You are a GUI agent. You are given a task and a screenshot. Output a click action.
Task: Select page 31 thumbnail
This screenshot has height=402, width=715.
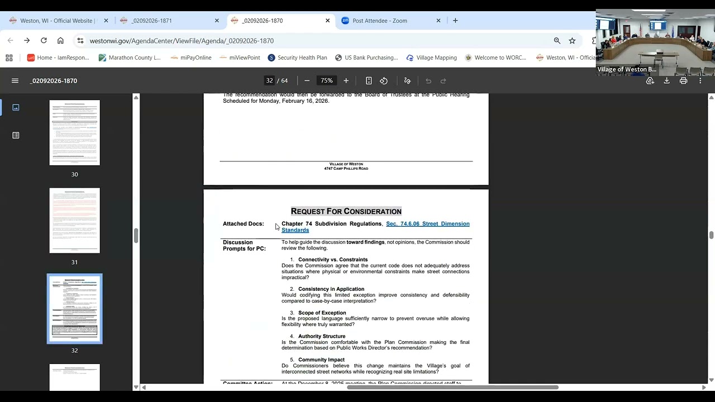coord(75,221)
